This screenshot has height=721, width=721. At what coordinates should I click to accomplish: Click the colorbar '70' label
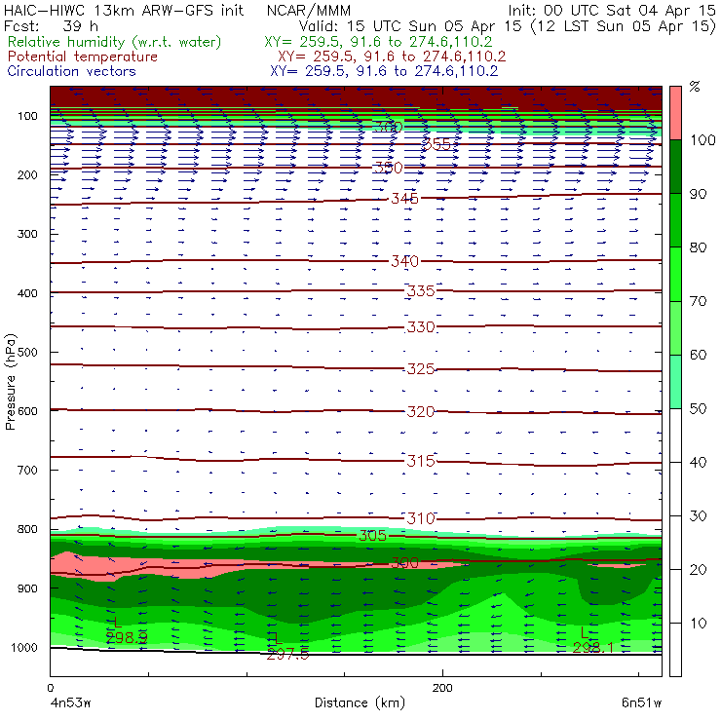699,301
